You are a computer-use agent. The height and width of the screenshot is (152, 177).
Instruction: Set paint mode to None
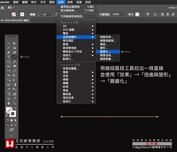(15, 120)
